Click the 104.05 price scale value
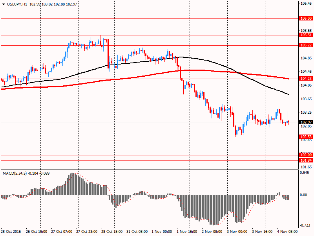This screenshot has height=236, width=314. pyautogui.click(x=306, y=85)
